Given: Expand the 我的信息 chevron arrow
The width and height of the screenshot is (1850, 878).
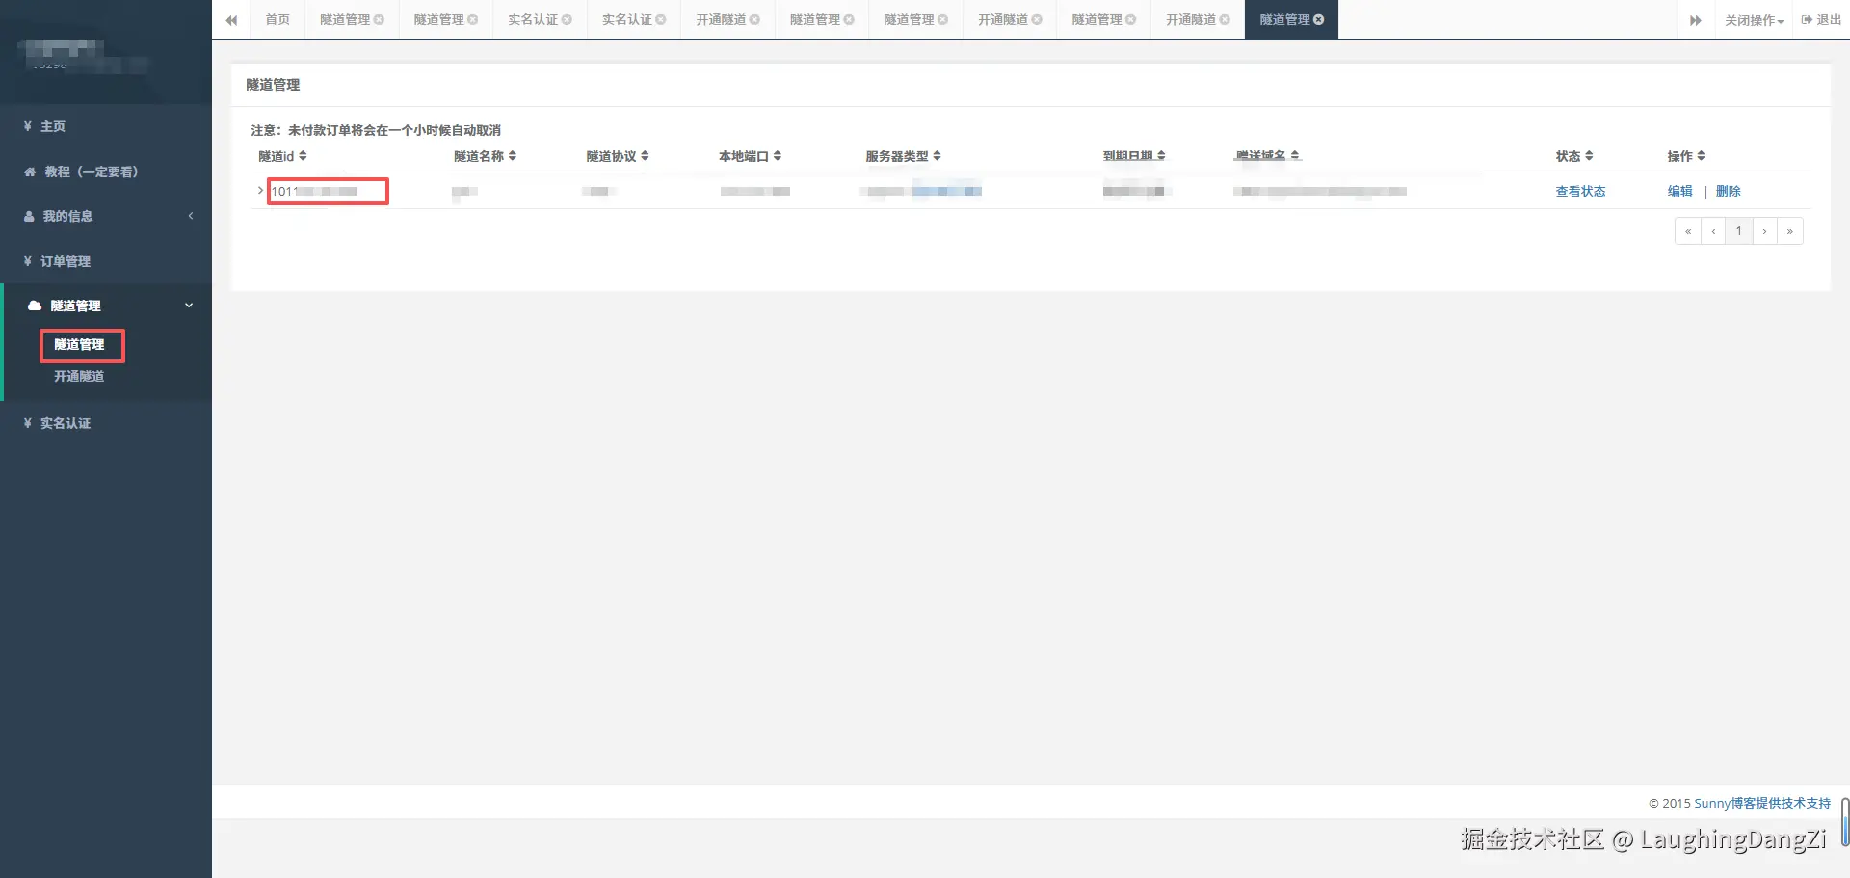Looking at the screenshot, I should [191, 216].
